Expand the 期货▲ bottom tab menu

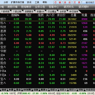tap(72, 90)
